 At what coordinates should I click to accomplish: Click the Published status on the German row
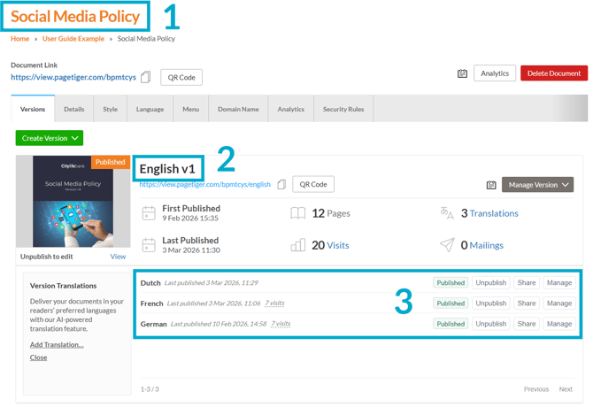(451, 324)
